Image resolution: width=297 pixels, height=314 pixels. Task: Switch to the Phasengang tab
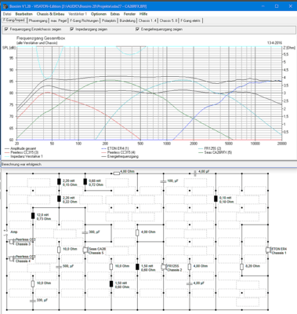38,20
